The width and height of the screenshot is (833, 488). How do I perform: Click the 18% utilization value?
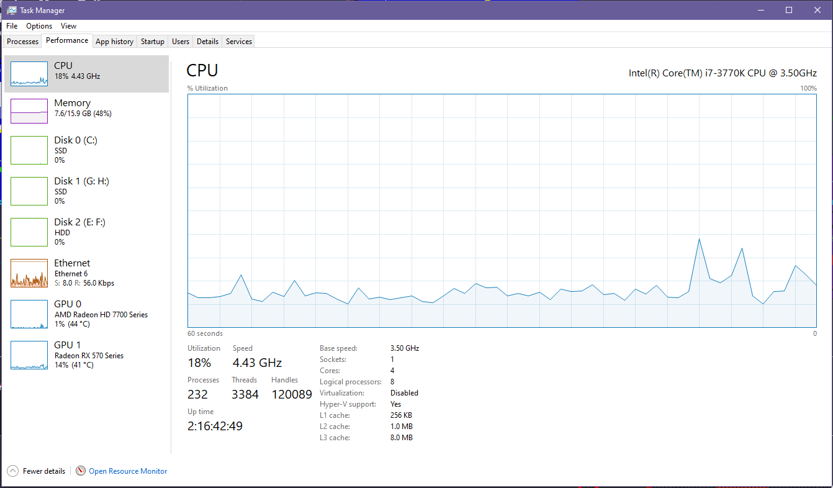coord(199,363)
